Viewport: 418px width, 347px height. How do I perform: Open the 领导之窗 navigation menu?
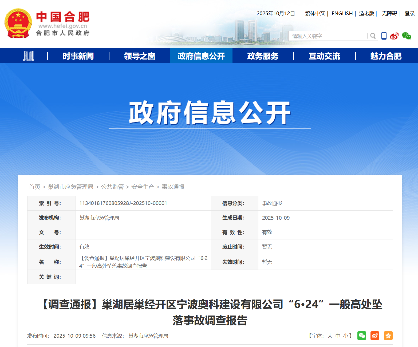[140, 56]
